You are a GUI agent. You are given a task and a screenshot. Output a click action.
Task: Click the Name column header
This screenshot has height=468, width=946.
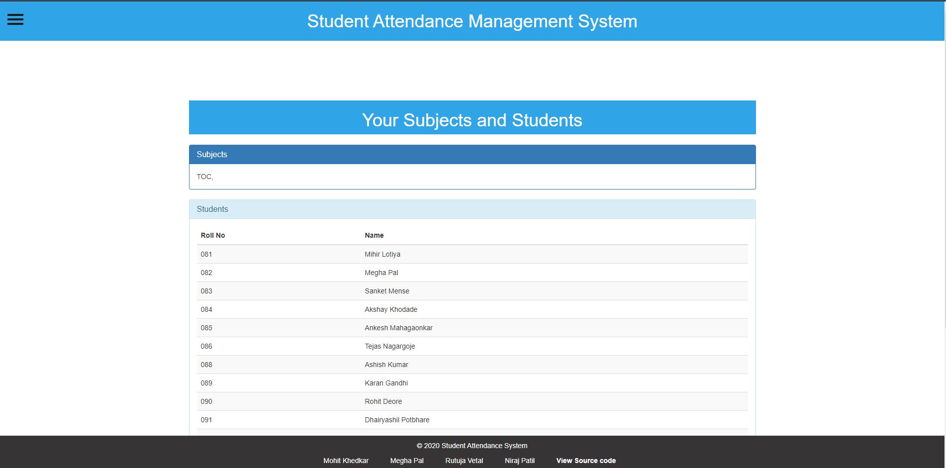point(374,235)
